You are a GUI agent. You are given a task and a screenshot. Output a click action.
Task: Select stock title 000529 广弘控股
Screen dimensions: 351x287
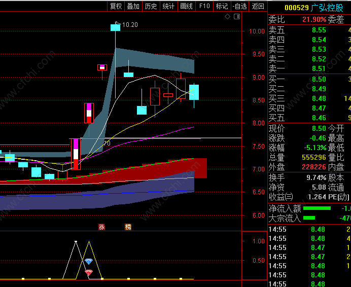[314, 8]
